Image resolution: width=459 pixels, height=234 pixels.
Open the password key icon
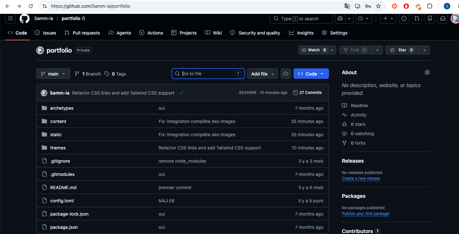pyautogui.click(x=368, y=6)
